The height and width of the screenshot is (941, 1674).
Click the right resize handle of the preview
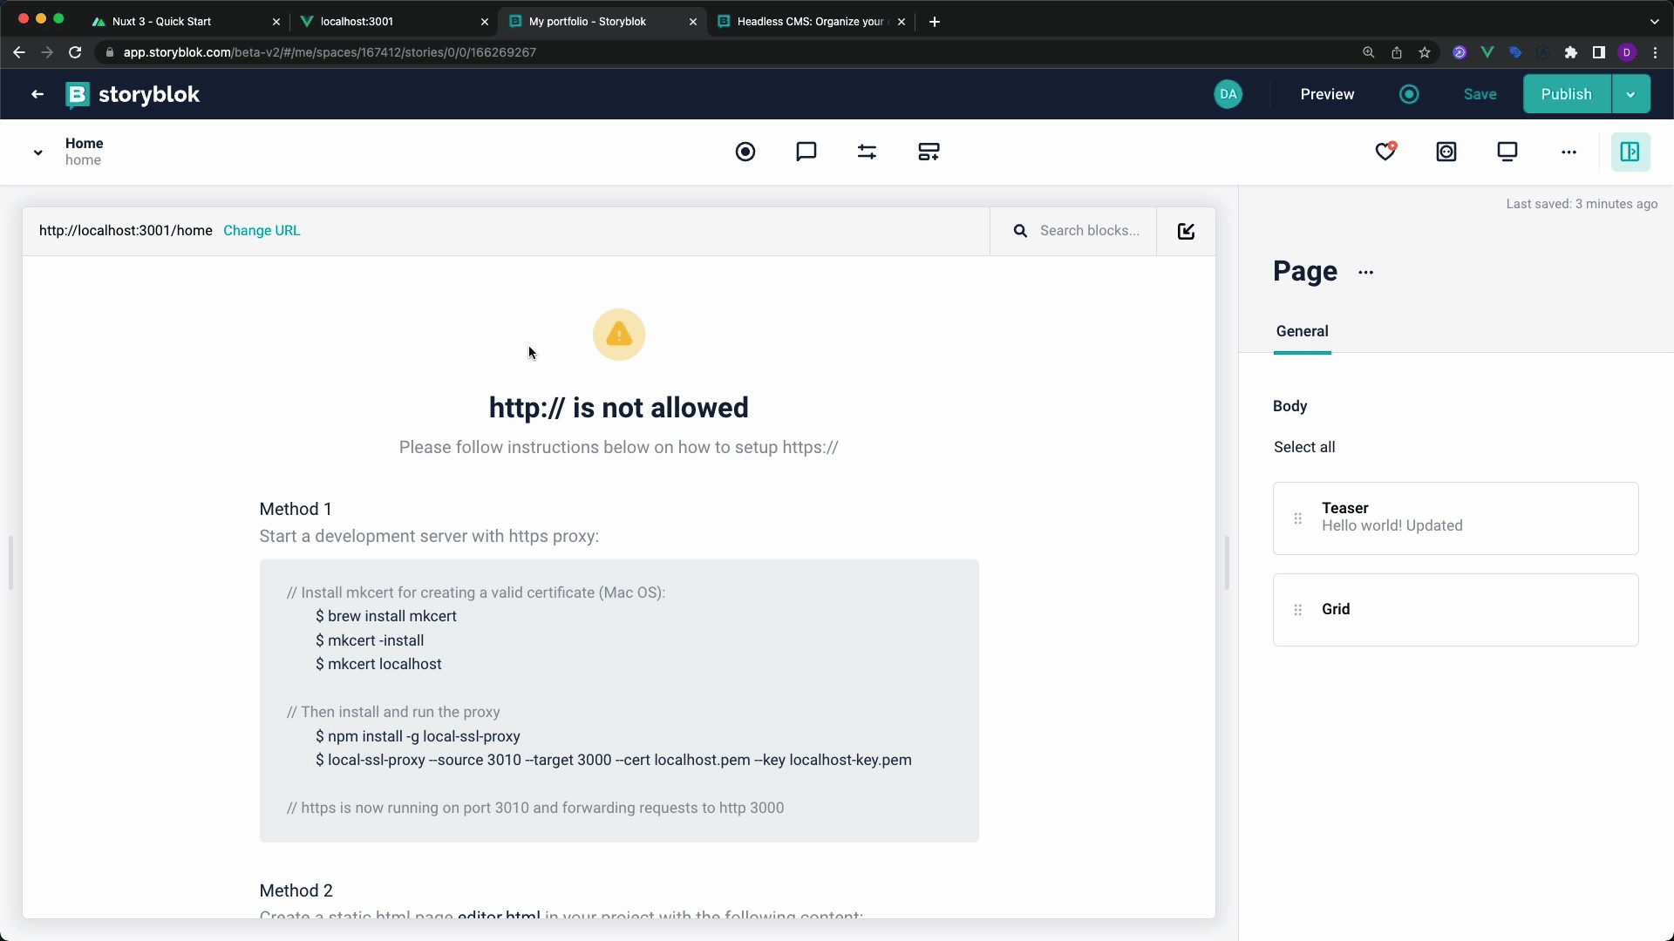(x=1227, y=563)
